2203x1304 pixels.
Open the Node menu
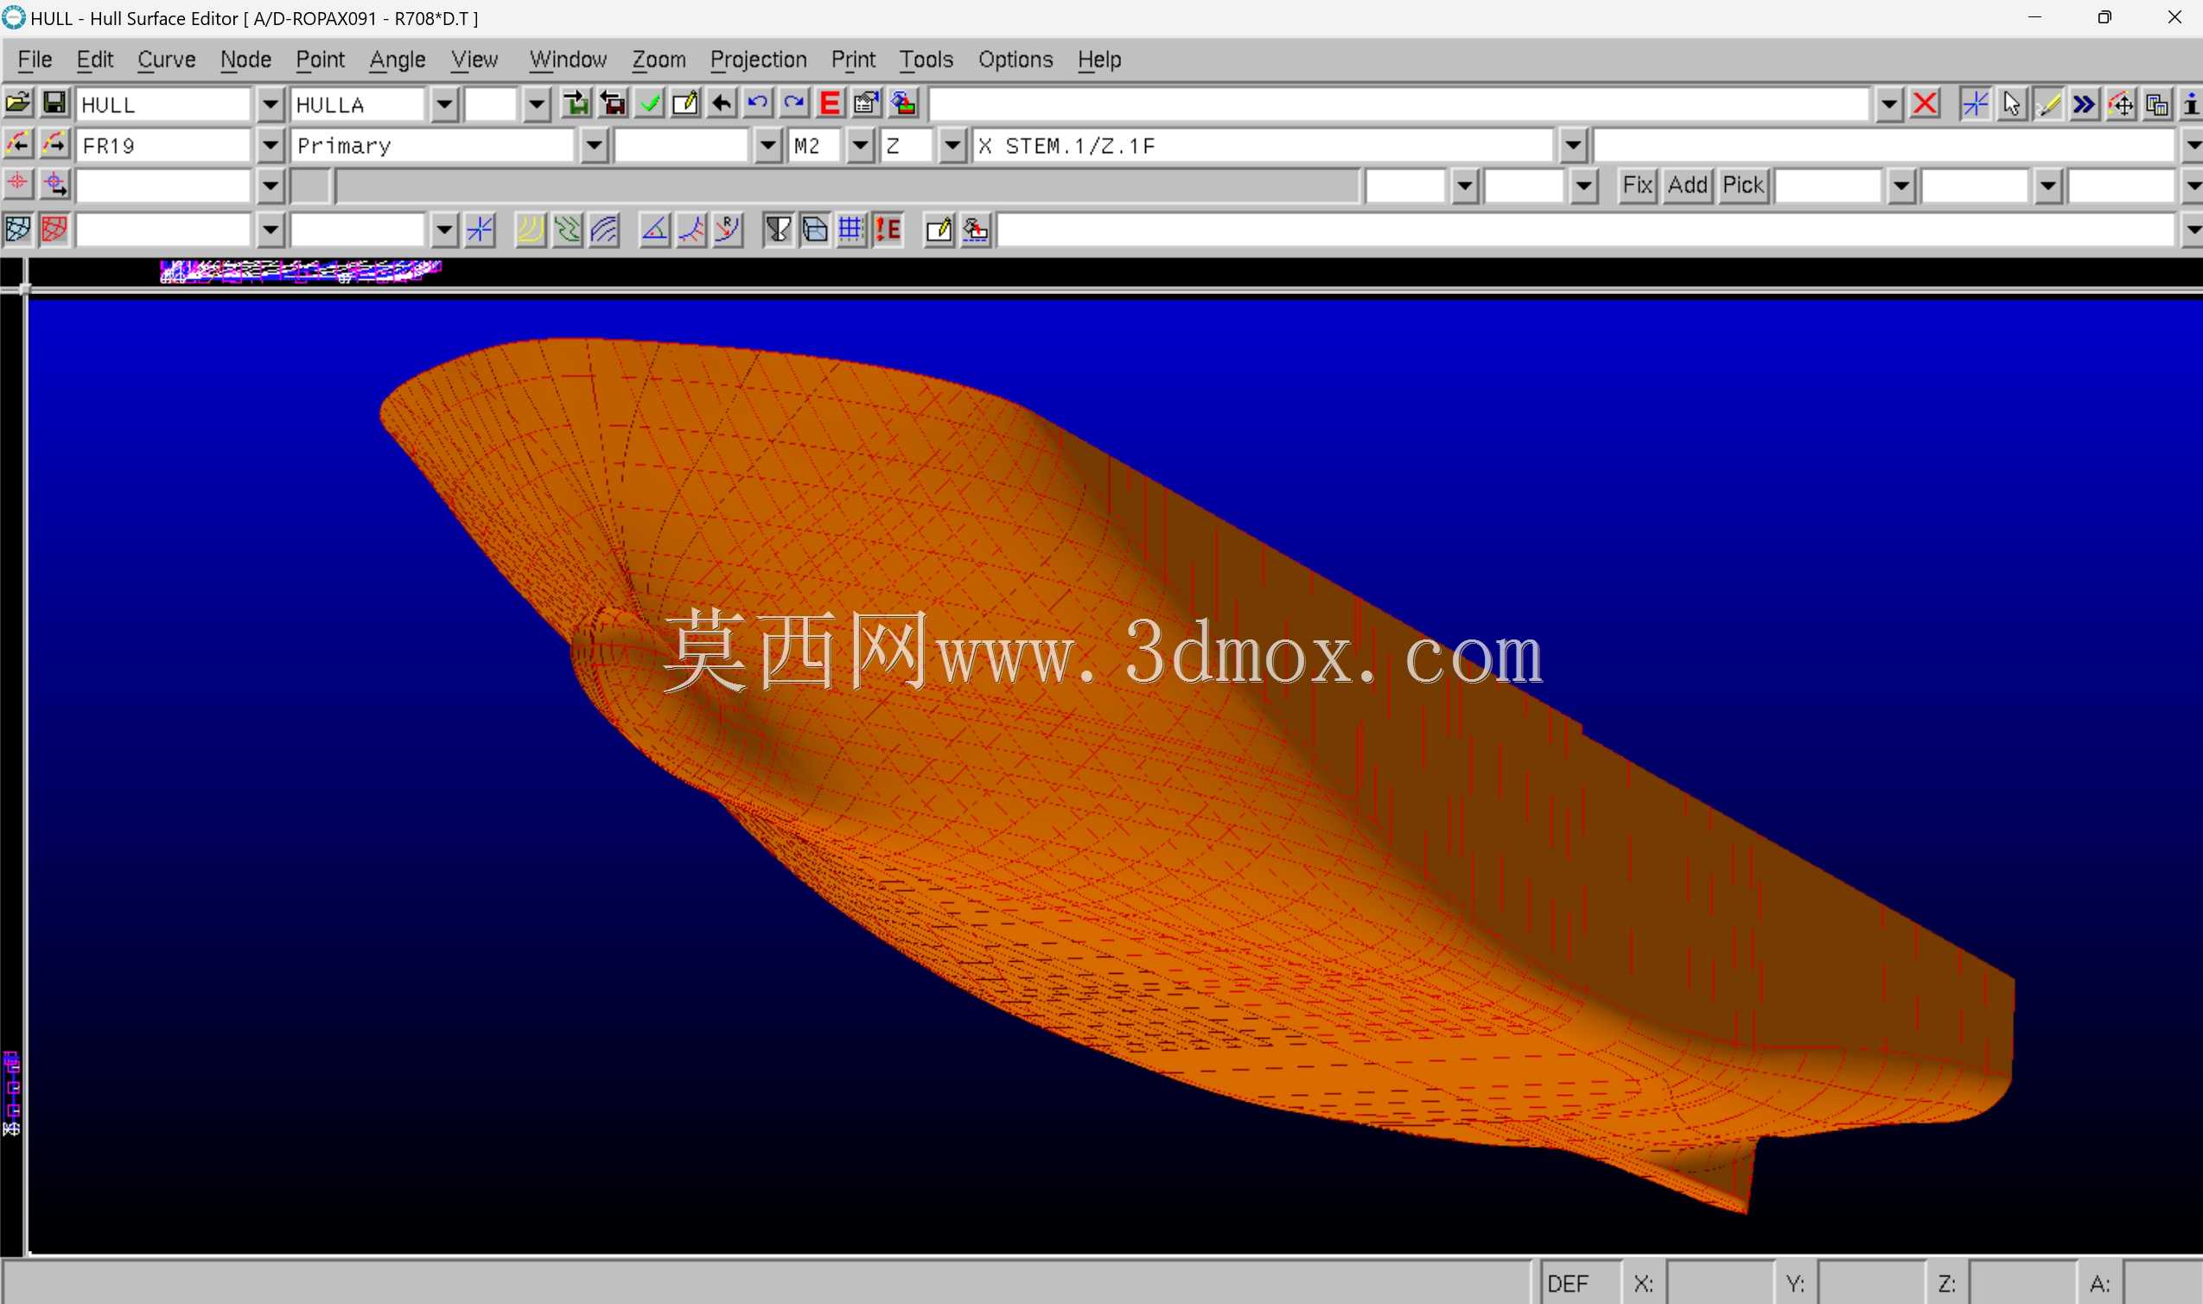pos(245,59)
